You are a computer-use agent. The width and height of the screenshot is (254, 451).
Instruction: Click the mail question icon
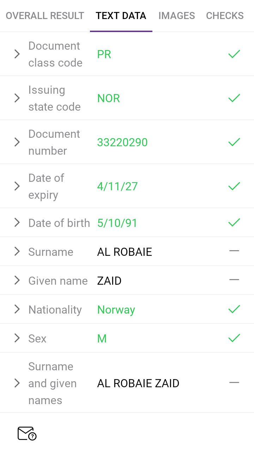coord(27,433)
